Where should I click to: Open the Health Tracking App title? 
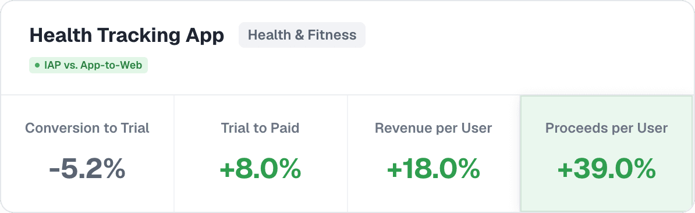pyautogui.click(x=127, y=35)
